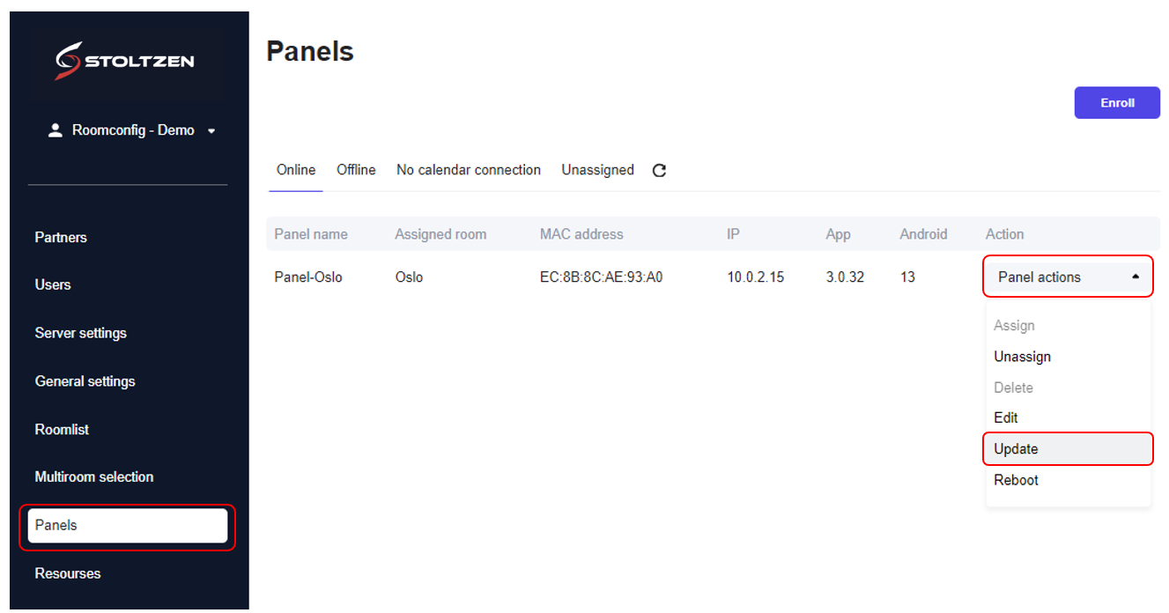This screenshot has height=613, width=1169.
Task: Select the Unassigned tab
Action: (597, 170)
